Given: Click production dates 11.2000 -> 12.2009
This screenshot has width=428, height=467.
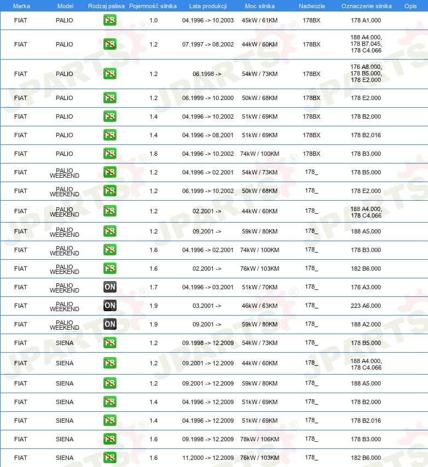Looking at the screenshot, I should click(208, 458).
